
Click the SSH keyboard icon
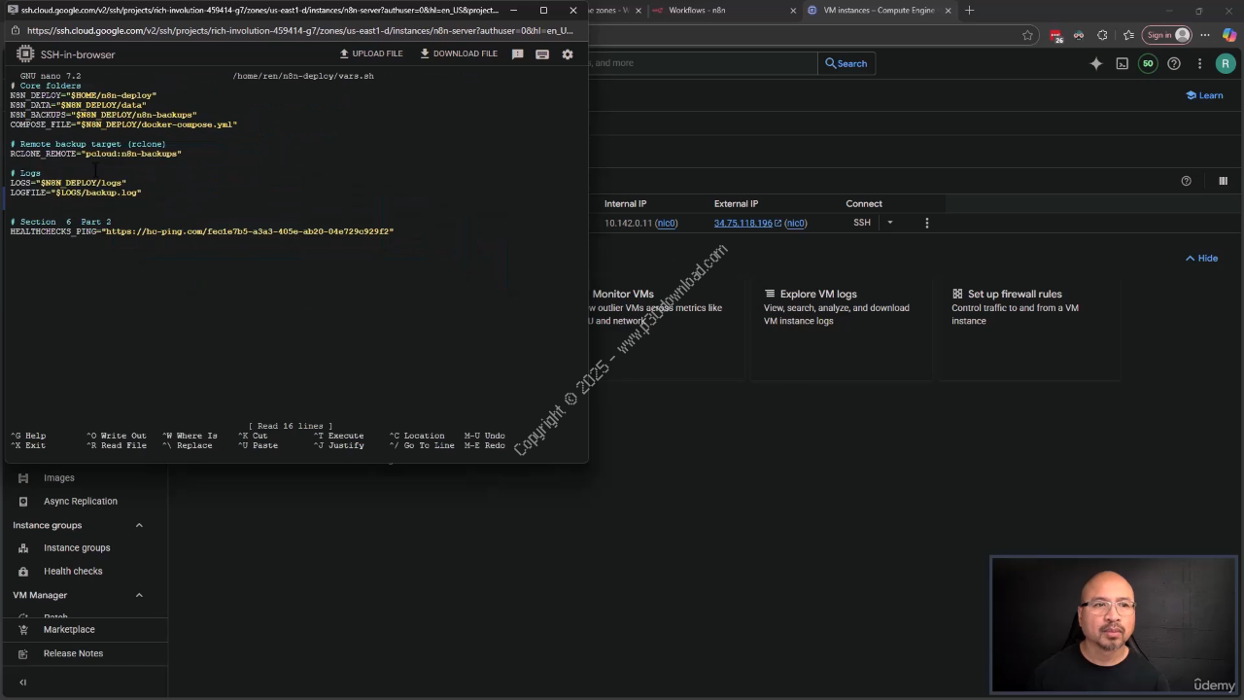coord(542,54)
